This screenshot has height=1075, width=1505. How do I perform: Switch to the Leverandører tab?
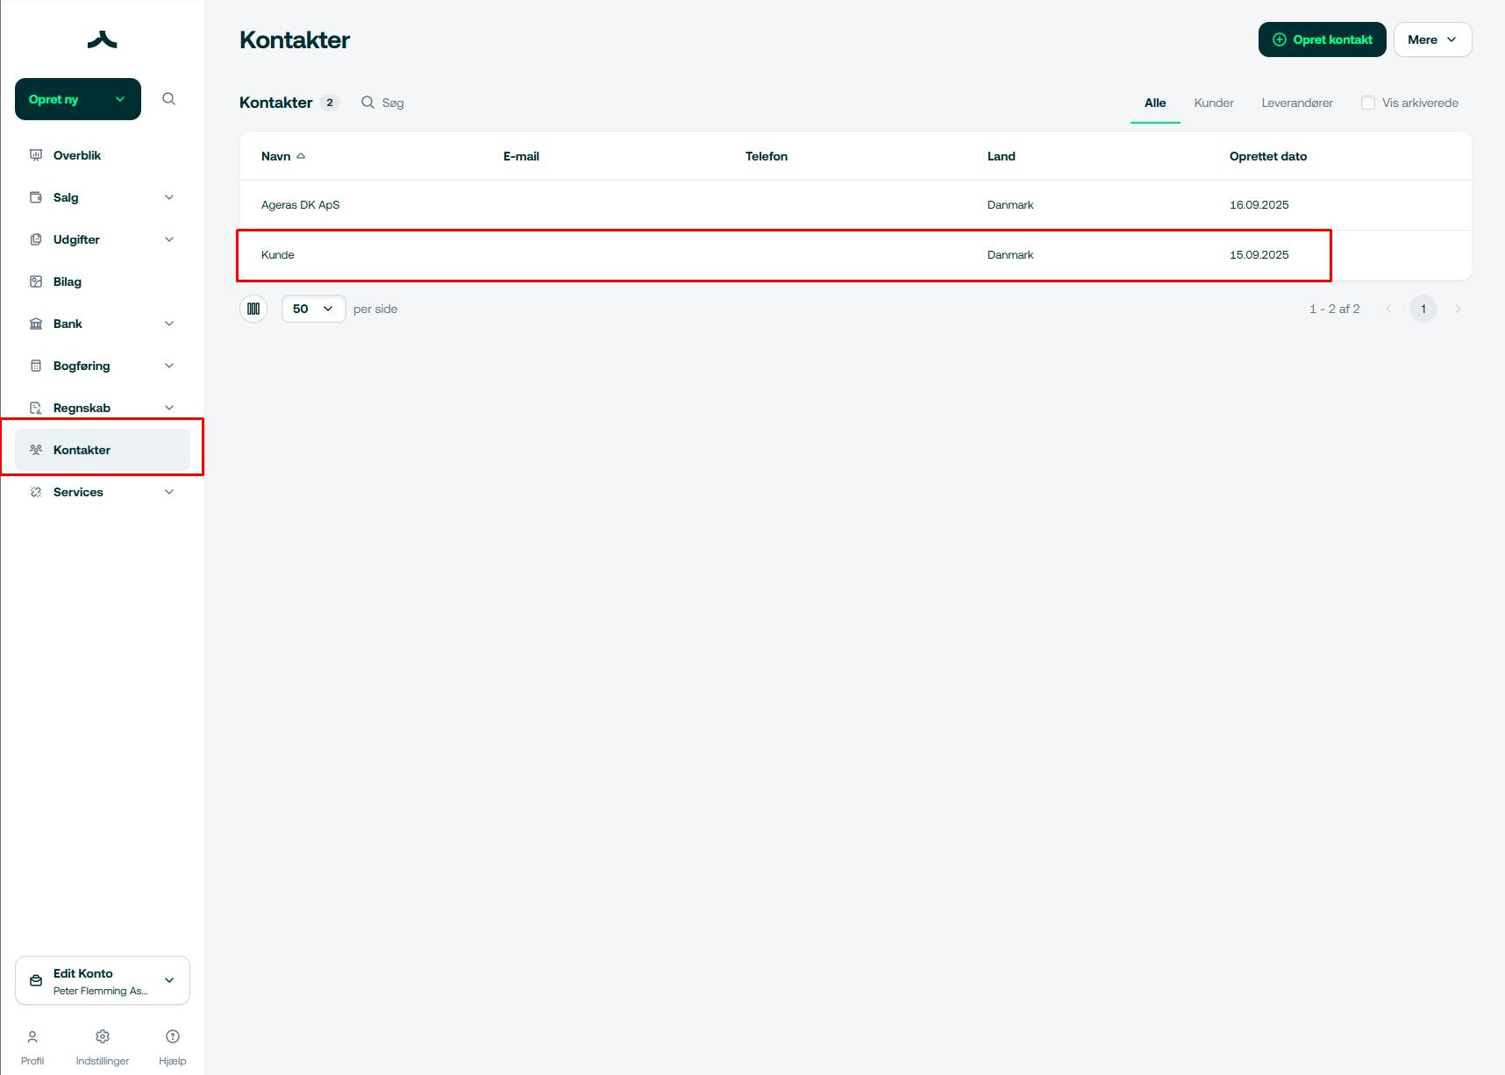pos(1297,103)
